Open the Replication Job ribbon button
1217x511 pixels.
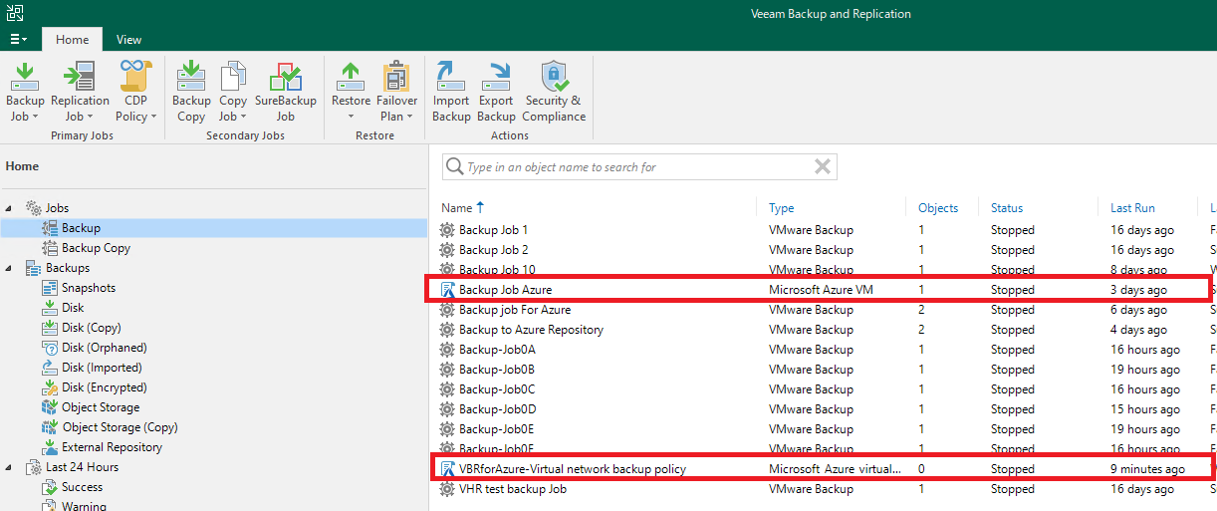(80, 91)
